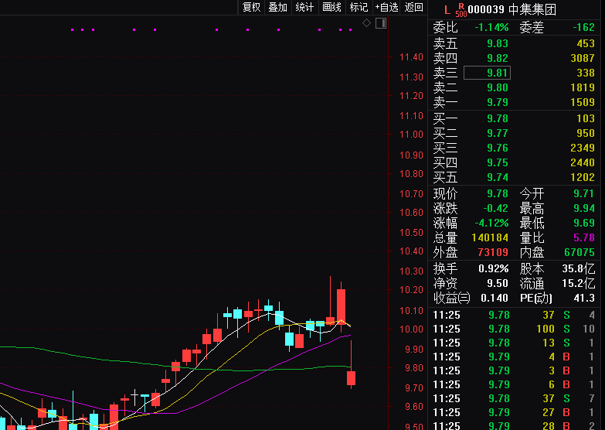The height and width of the screenshot is (430, 605).
Task: Click 买三 bid price 9.76
Action: coord(498,148)
